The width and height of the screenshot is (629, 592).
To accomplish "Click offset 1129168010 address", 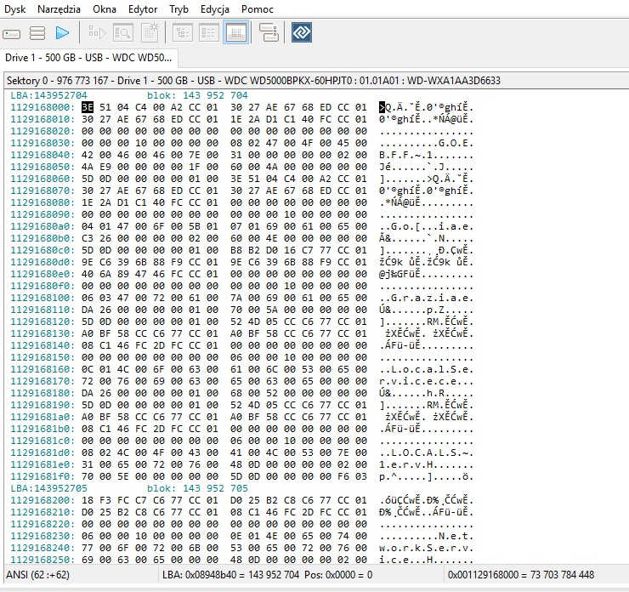I will click(x=42, y=120).
